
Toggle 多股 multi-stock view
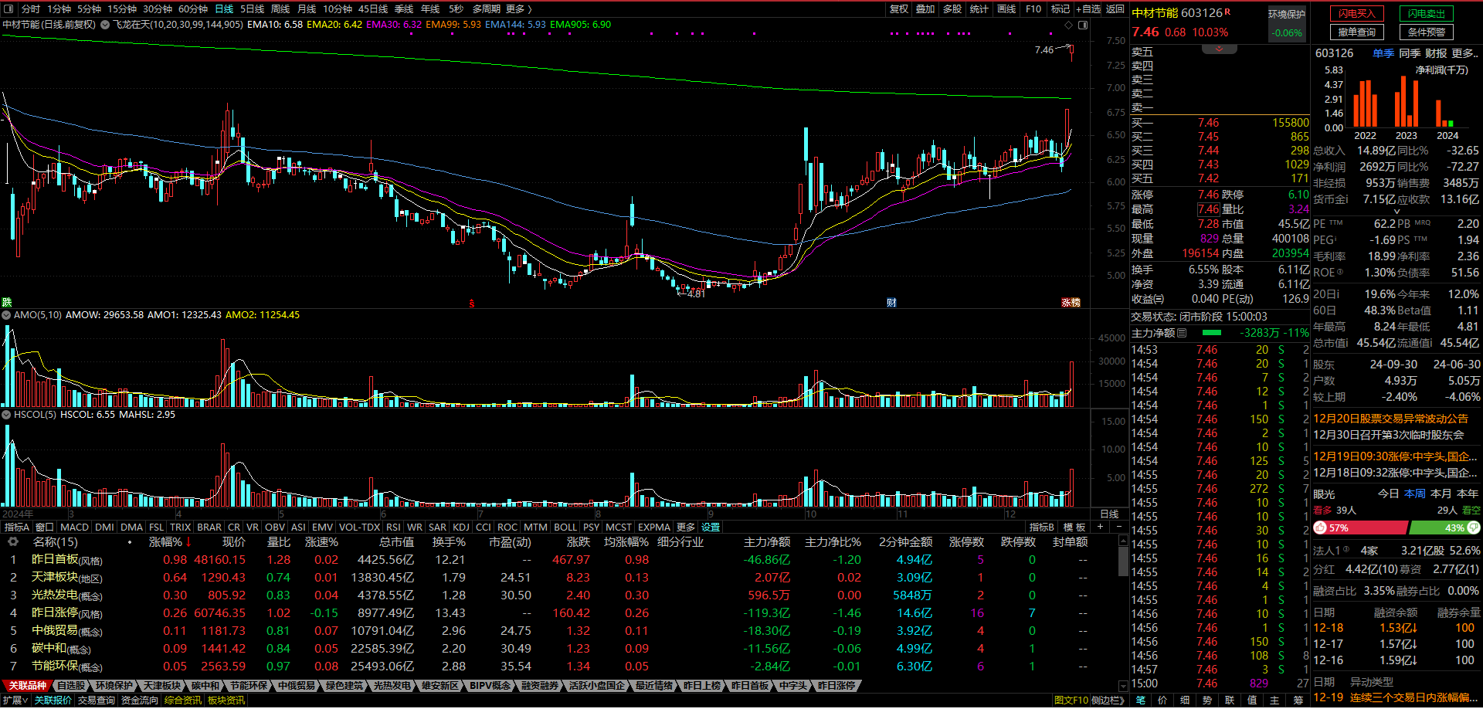[x=952, y=9]
